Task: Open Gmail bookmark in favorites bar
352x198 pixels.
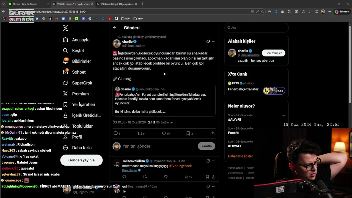Action: coord(57,19)
